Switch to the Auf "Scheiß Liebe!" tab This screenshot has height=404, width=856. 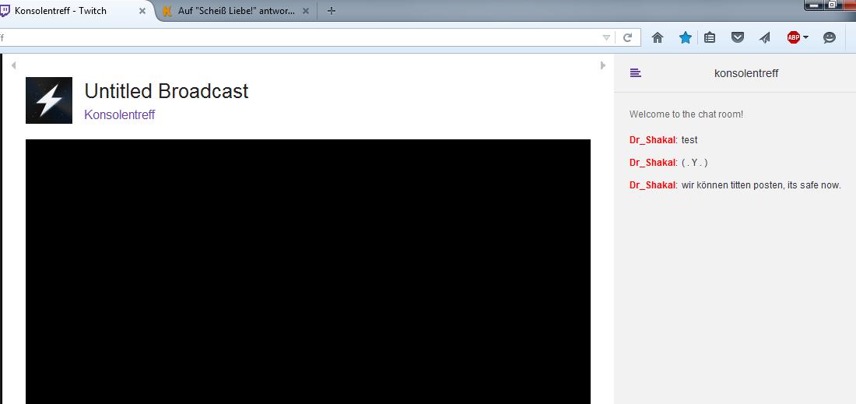[x=236, y=11]
